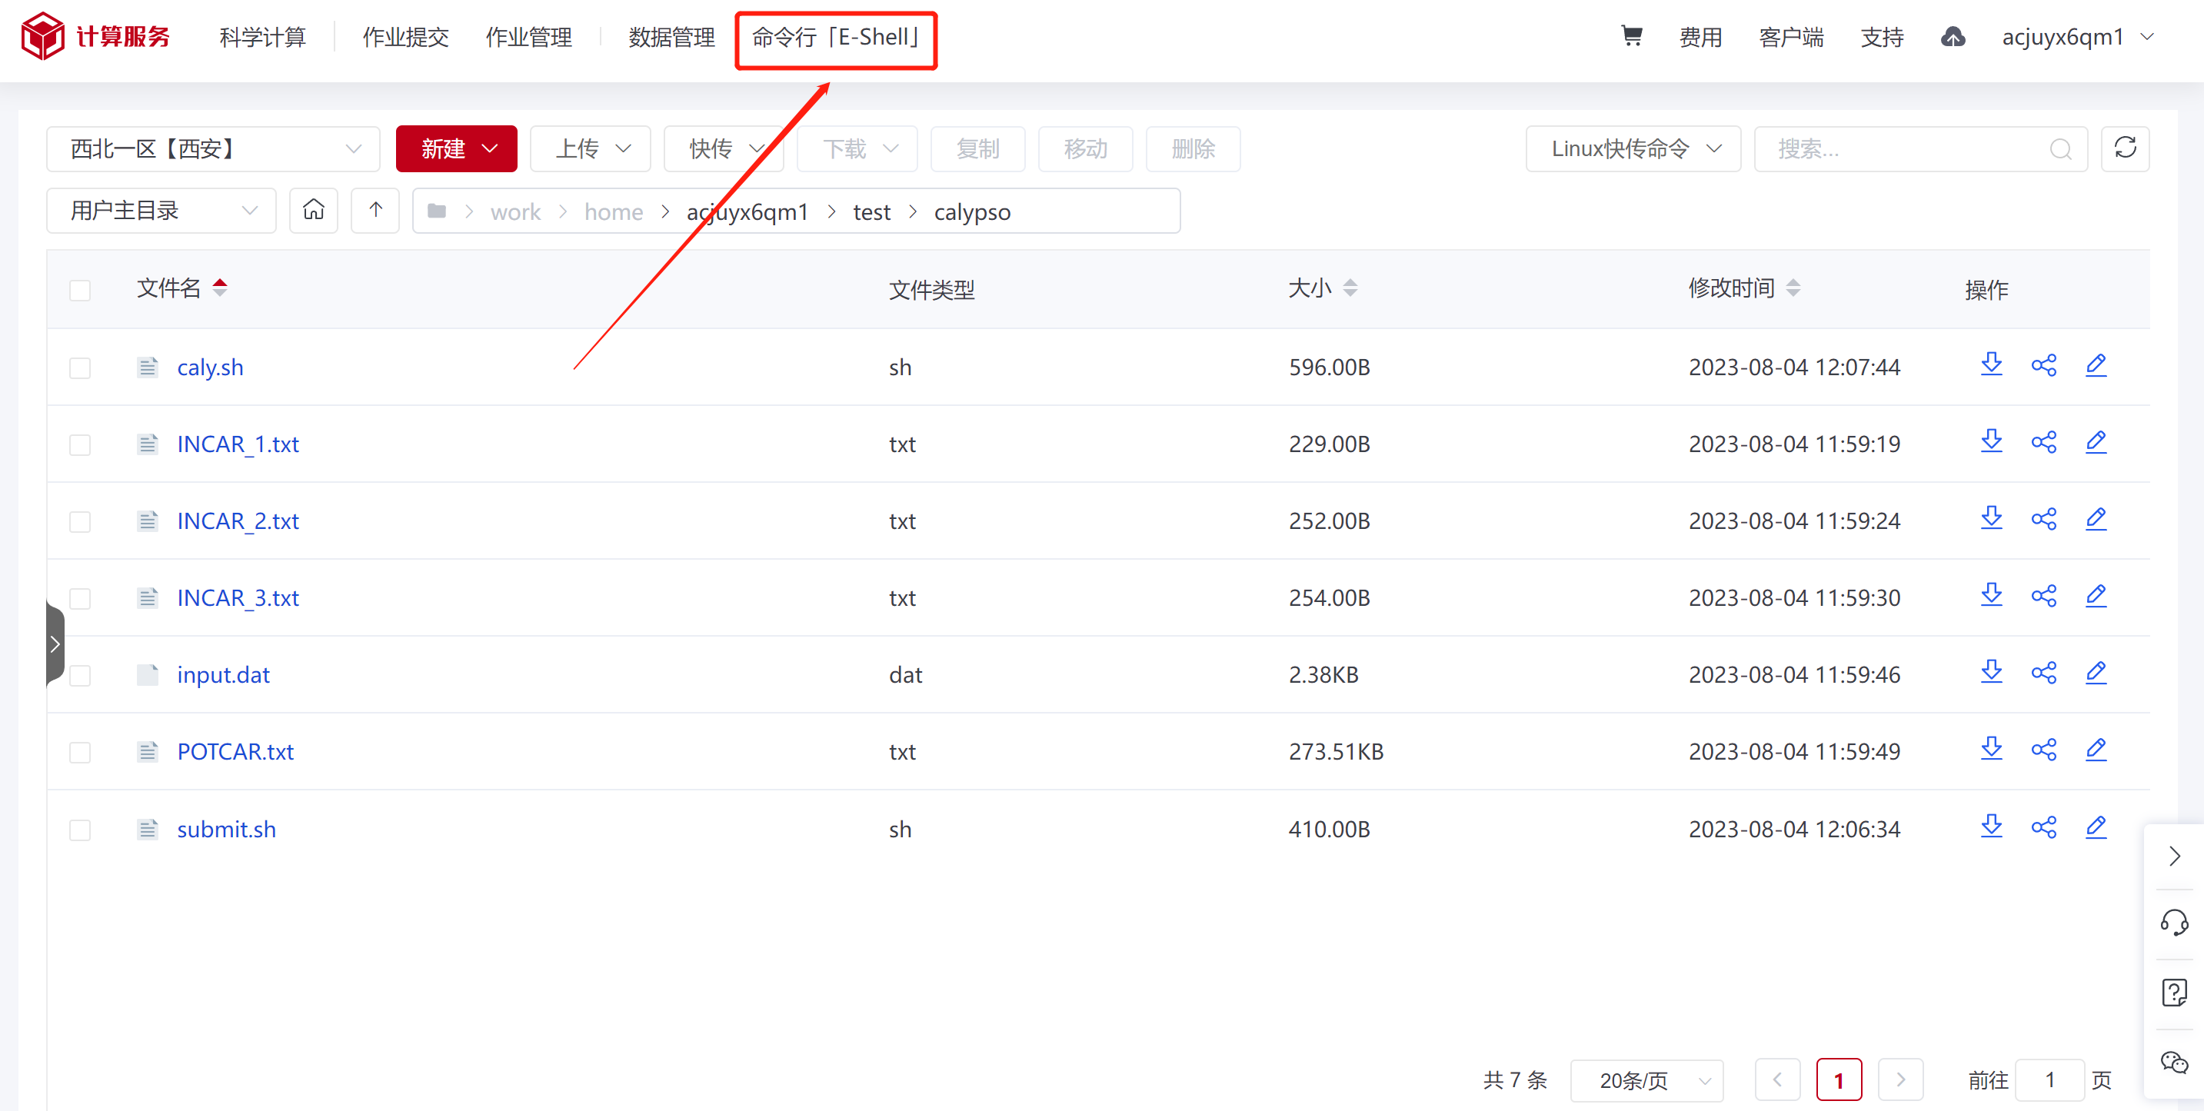Click the cloud upload icon in header

(x=1953, y=37)
